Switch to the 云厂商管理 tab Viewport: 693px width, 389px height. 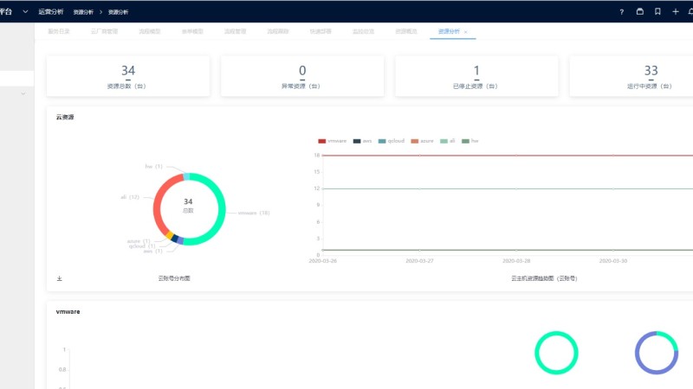point(104,31)
